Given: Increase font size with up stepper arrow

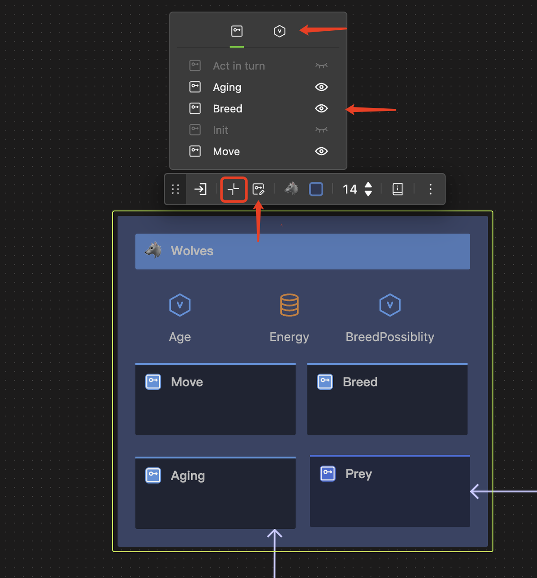Looking at the screenshot, I should click(x=368, y=185).
